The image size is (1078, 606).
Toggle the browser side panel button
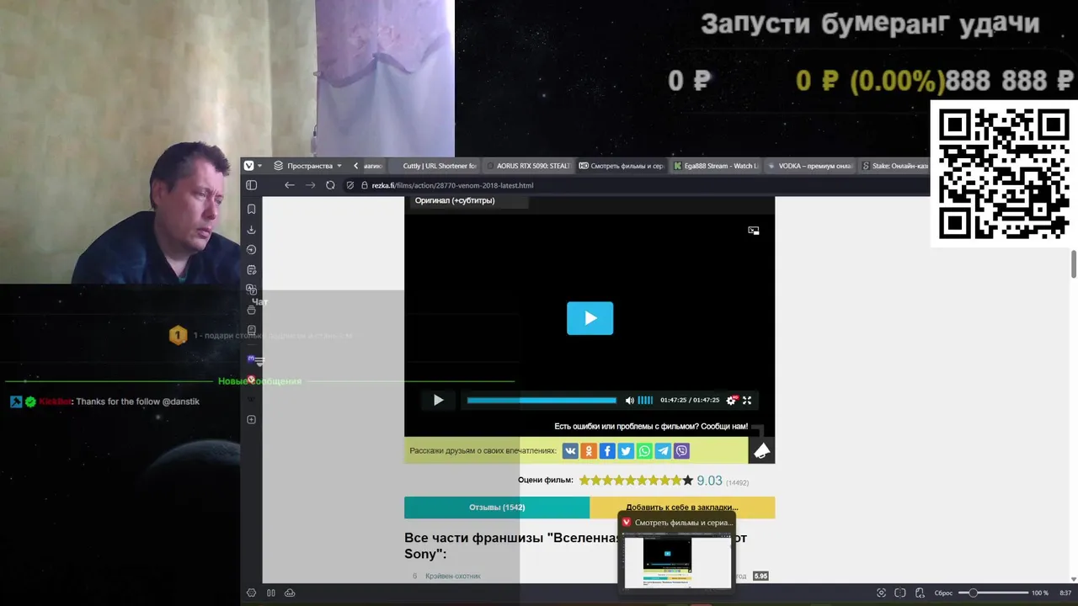251,185
